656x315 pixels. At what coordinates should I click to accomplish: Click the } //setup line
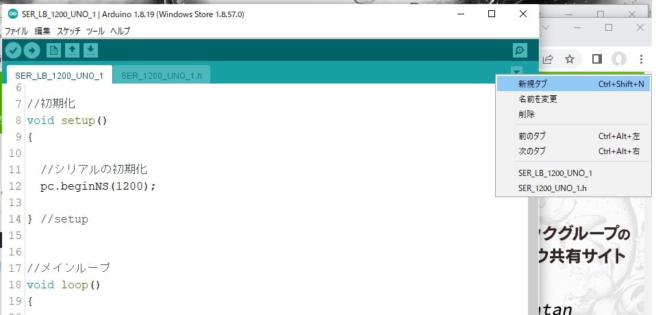[x=58, y=218]
